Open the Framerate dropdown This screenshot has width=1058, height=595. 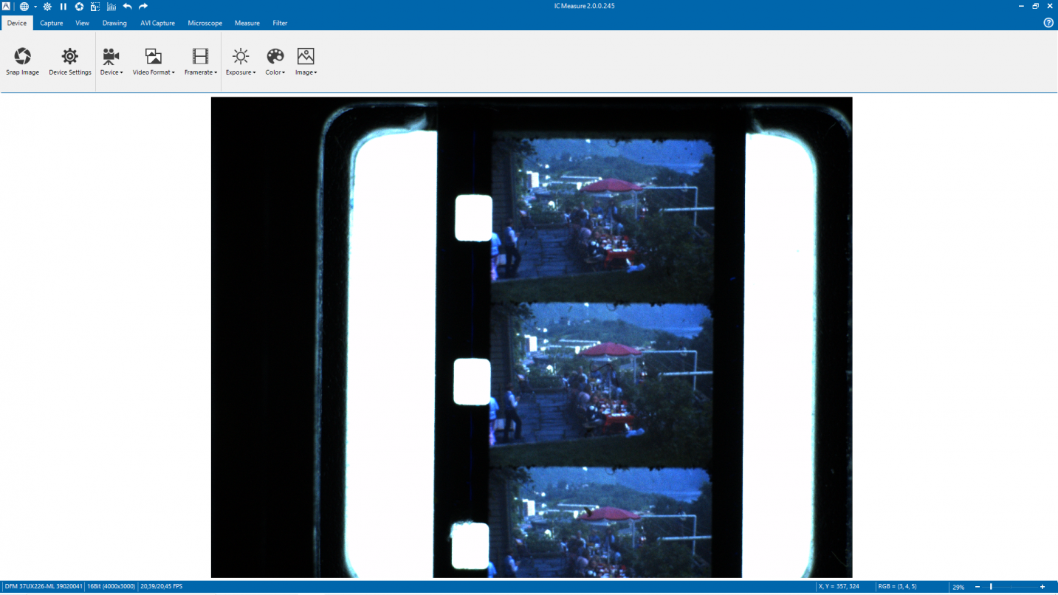coord(201,62)
